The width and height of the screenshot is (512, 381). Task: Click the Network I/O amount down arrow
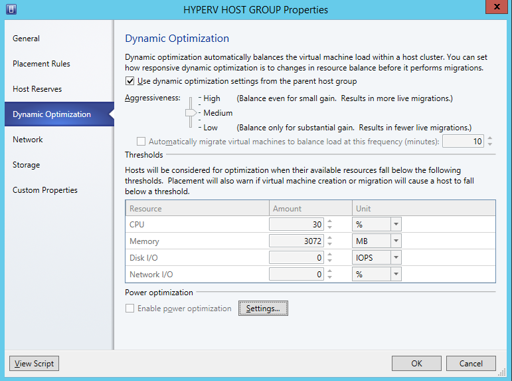(330, 277)
